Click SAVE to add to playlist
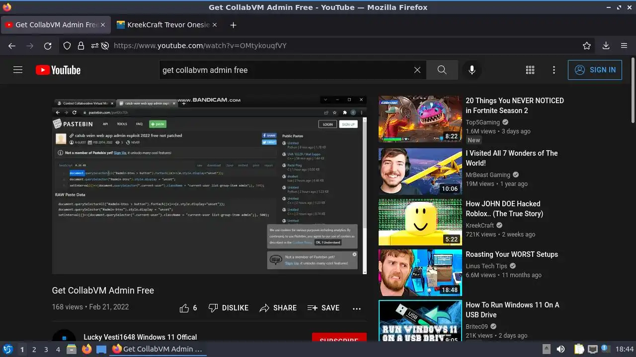This screenshot has height=357, width=636. coord(323,308)
